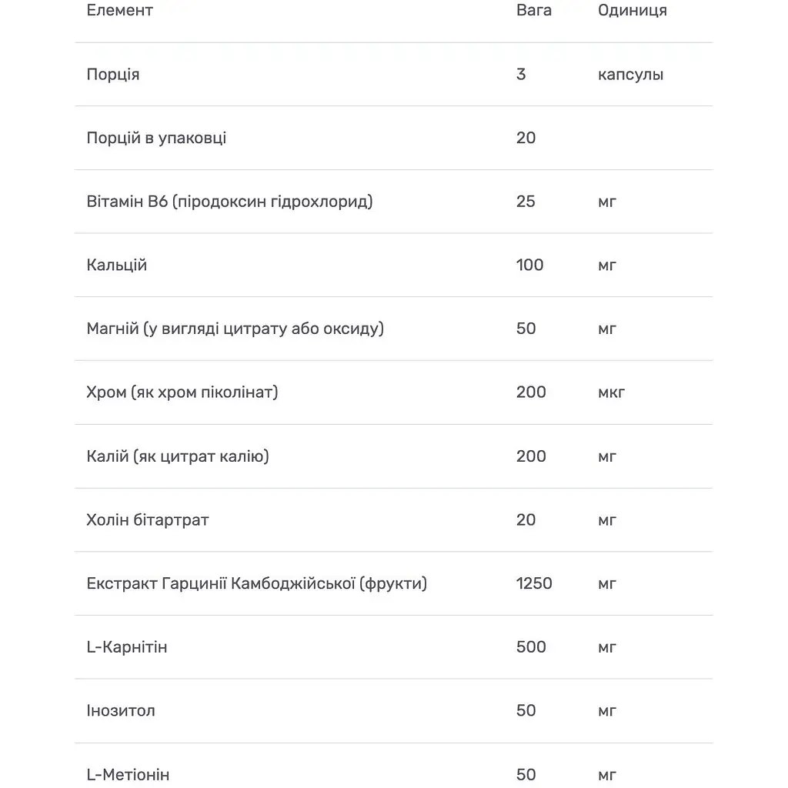
Task: Click the Інозитол row label
Action: tap(121, 711)
